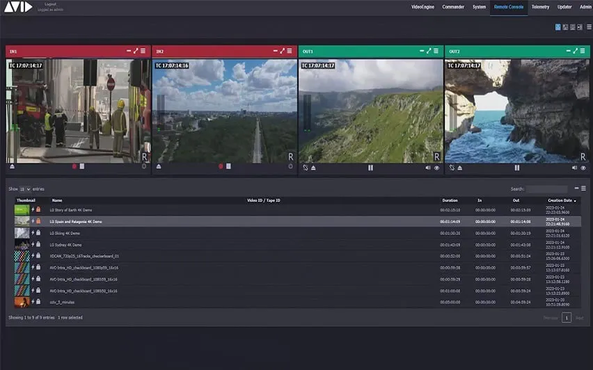The image size is (593, 370).
Task: Sort the list by Creation Date column
Action: 562,200
